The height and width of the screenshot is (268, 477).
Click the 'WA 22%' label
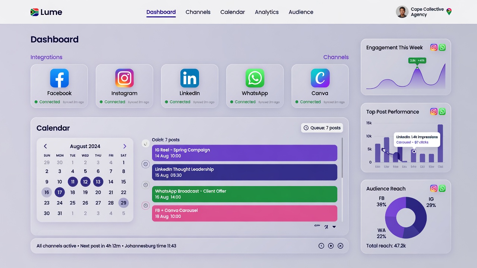(x=381, y=233)
